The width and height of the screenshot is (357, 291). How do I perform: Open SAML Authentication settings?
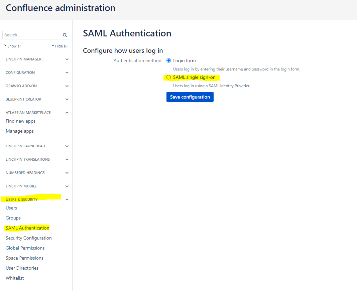(x=27, y=228)
